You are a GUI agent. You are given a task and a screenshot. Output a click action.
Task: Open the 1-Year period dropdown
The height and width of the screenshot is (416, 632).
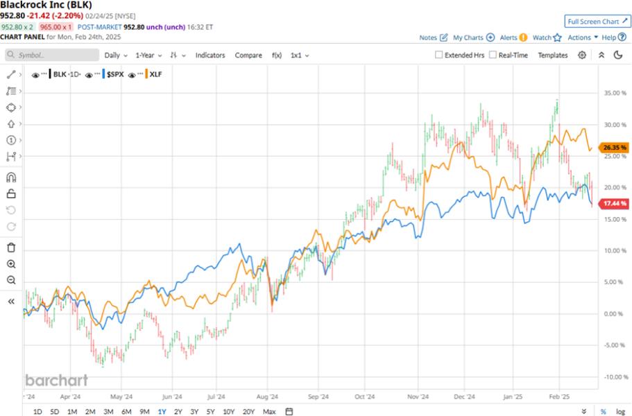click(x=148, y=55)
